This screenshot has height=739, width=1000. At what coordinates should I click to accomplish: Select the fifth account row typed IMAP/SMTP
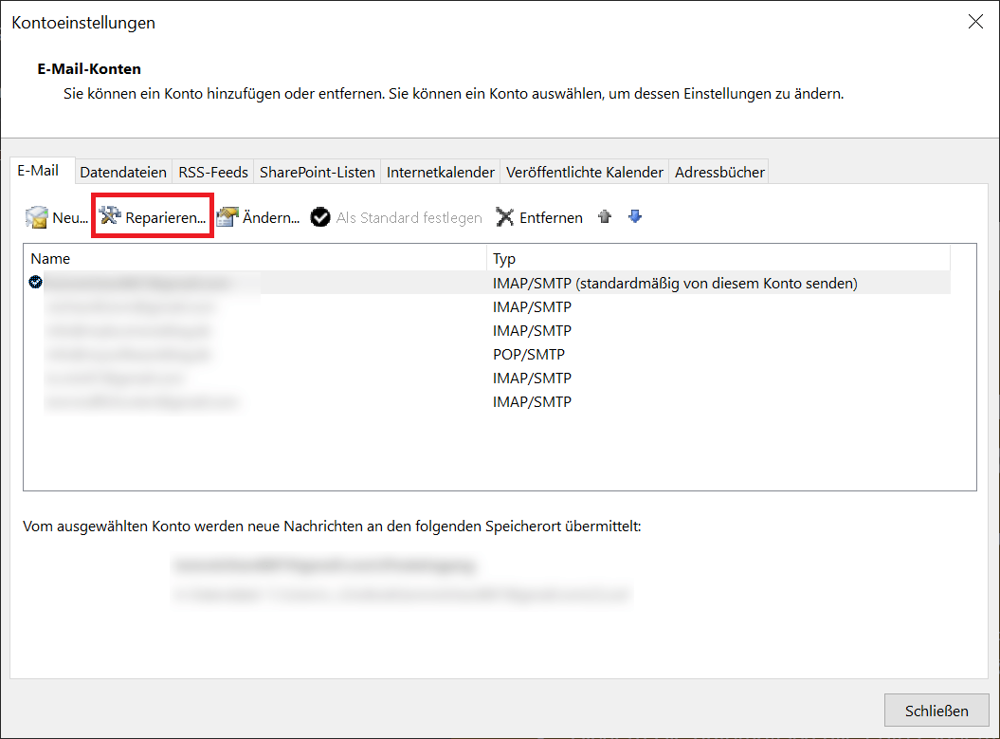click(488, 378)
